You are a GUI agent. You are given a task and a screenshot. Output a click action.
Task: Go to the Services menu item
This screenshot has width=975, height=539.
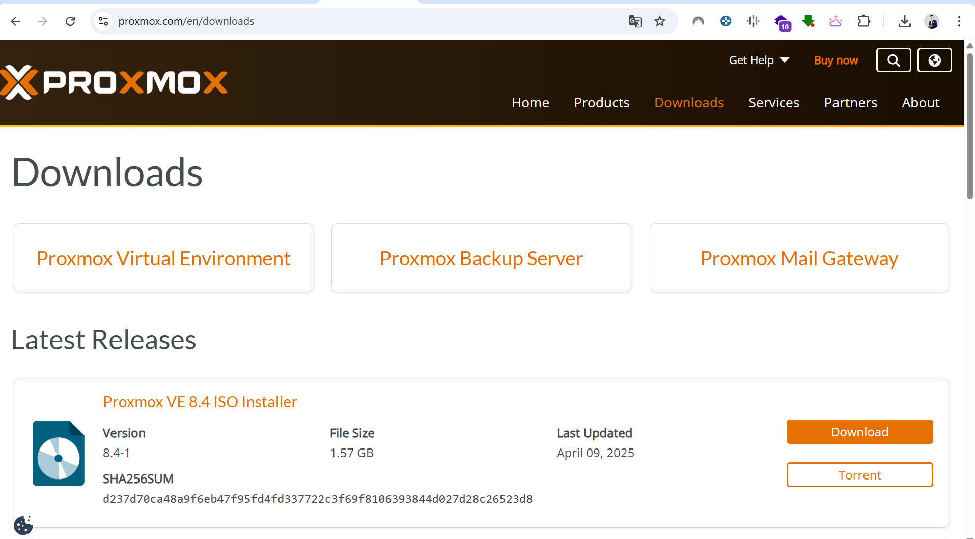773,103
